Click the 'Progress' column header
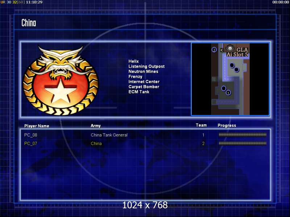 (227, 125)
